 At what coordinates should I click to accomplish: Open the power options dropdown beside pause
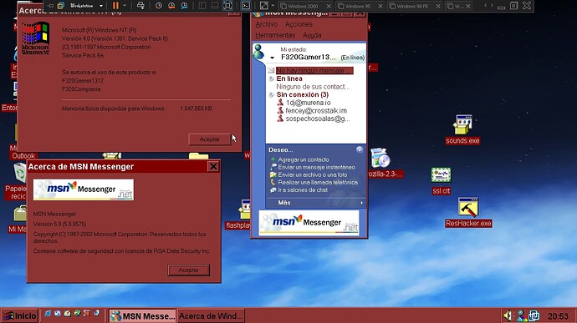pyautogui.click(x=125, y=6)
